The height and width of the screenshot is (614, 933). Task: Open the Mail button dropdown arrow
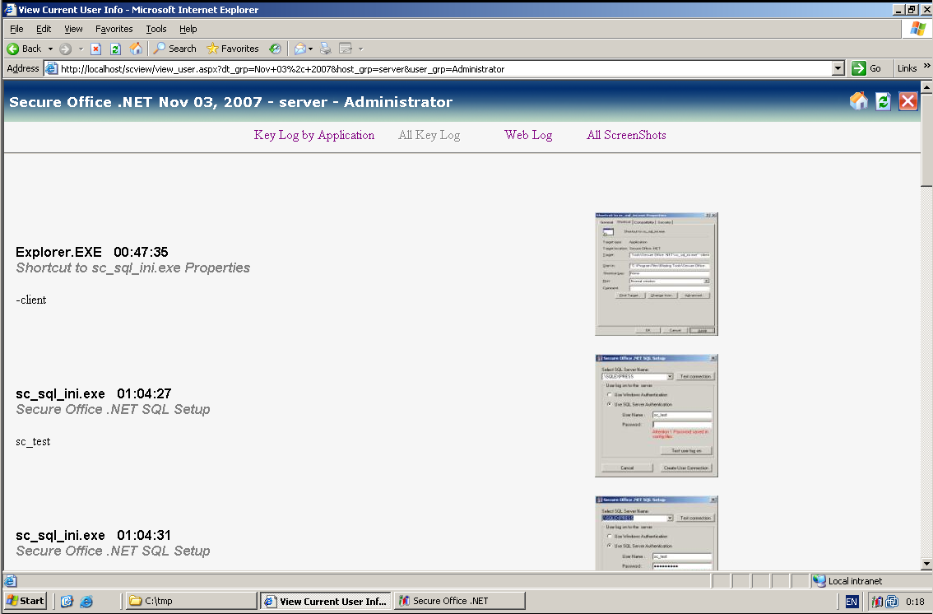click(x=310, y=49)
